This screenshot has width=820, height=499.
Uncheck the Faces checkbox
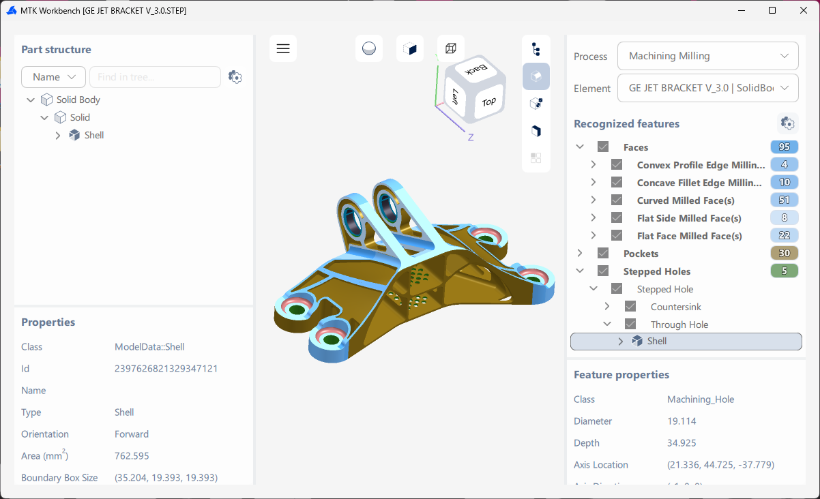tap(603, 147)
